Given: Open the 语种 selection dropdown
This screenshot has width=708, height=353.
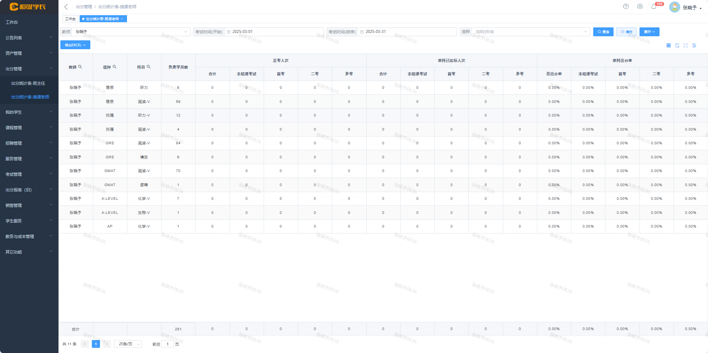Looking at the screenshot, I should pyautogui.click(x=530, y=32).
